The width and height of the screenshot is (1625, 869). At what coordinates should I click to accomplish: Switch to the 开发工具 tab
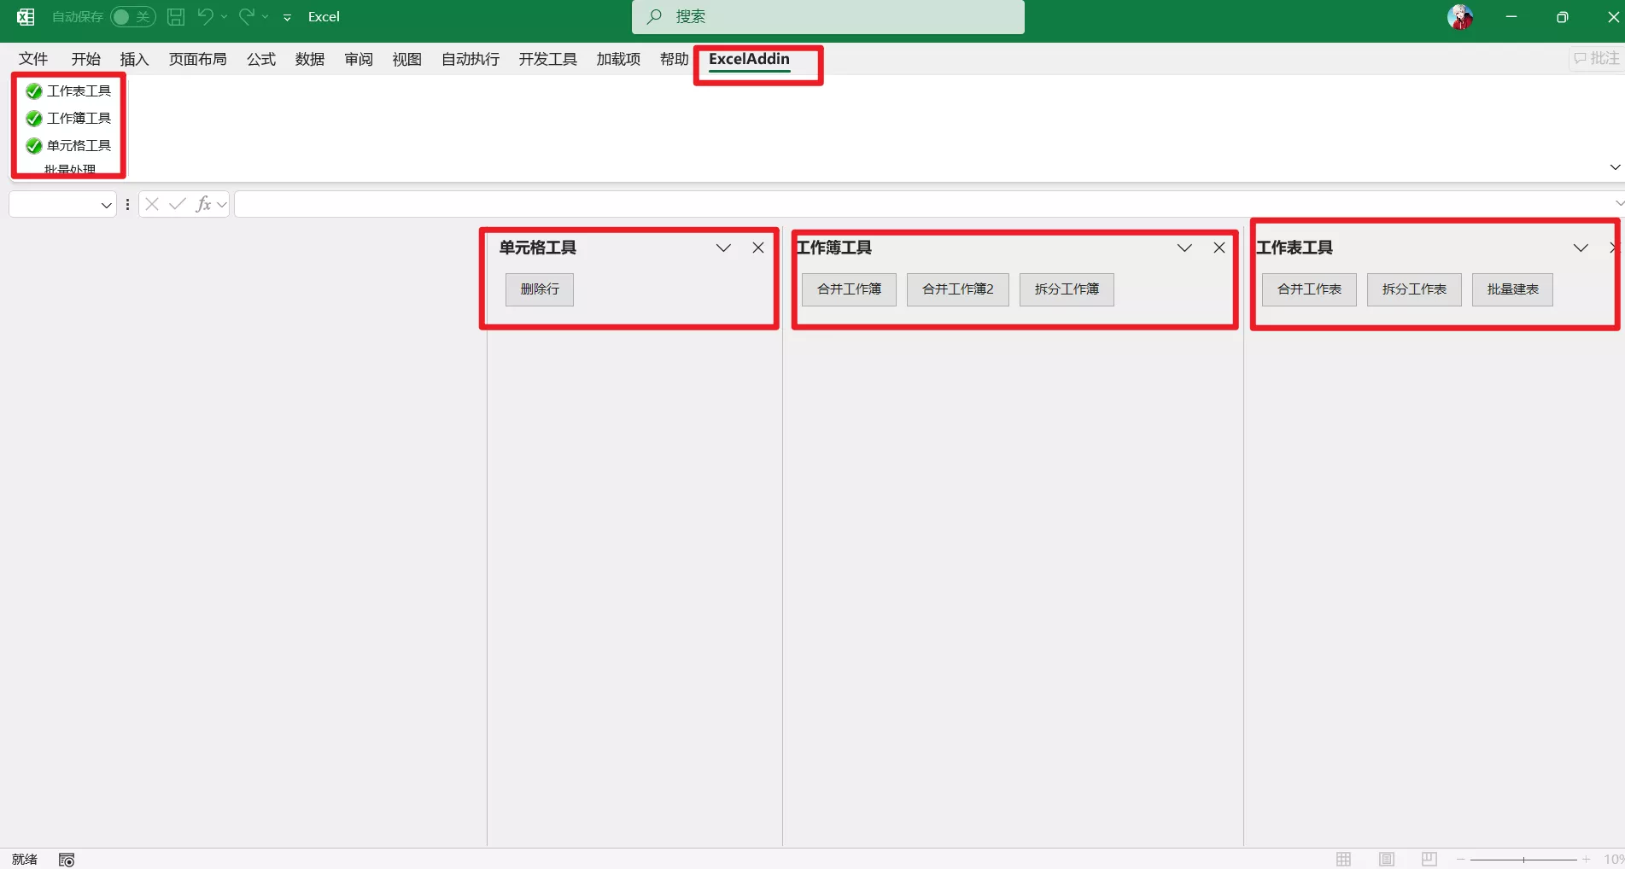point(548,59)
